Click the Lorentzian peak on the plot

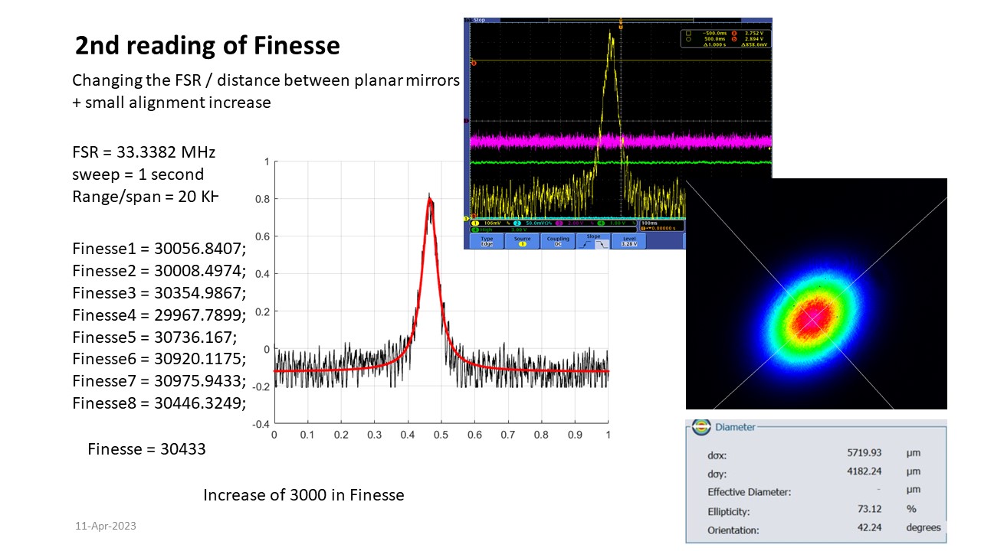pos(430,201)
